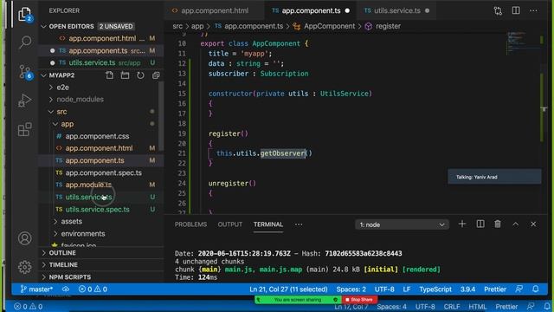Open the Search view icon
Screen dimensions: 554x312
[25, 42]
